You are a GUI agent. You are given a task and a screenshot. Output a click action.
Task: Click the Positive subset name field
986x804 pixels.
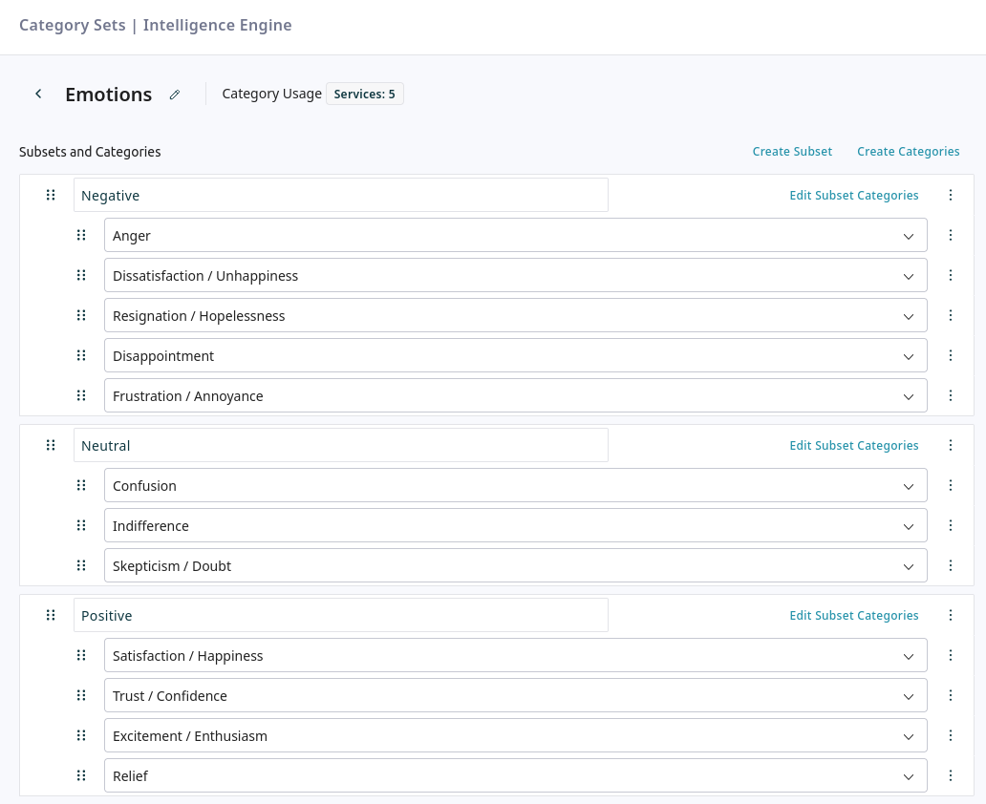tap(340, 615)
